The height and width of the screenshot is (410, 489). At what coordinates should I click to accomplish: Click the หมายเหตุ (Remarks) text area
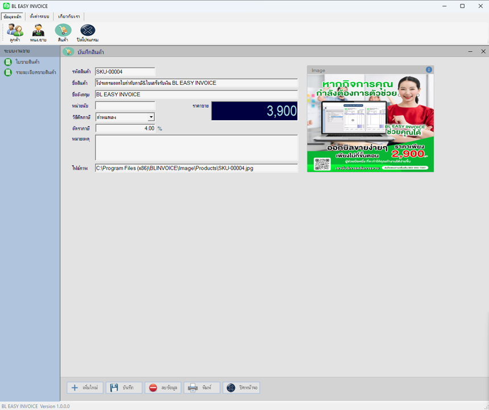pyautogui.click(x=196, y=147)
